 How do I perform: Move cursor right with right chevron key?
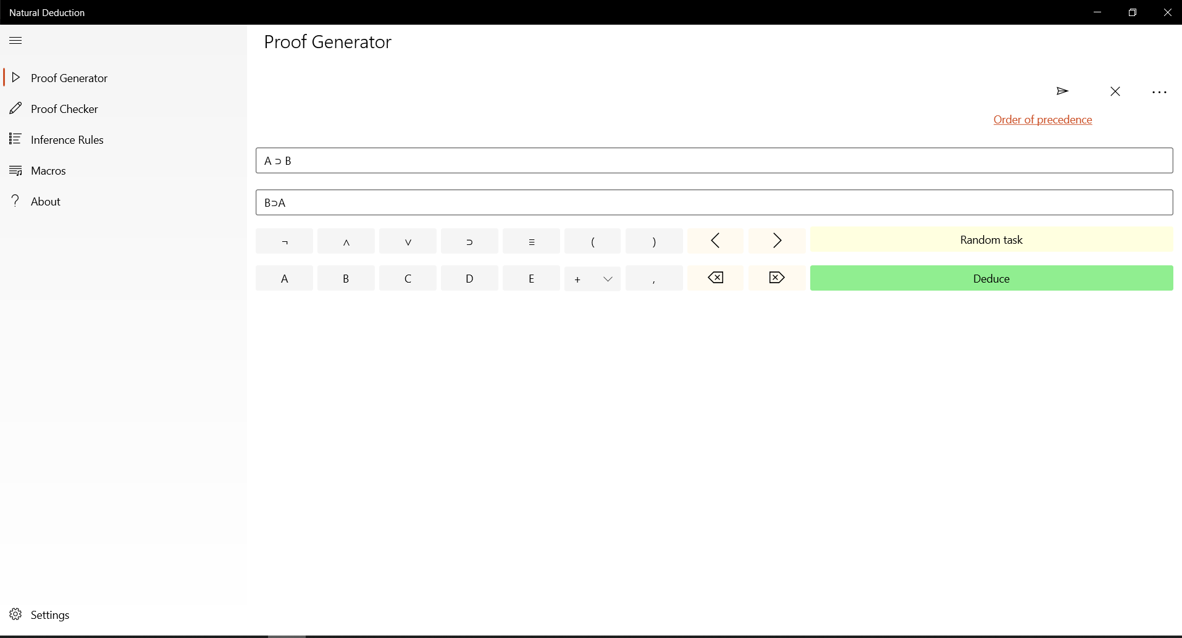click(x=777, y=241)
